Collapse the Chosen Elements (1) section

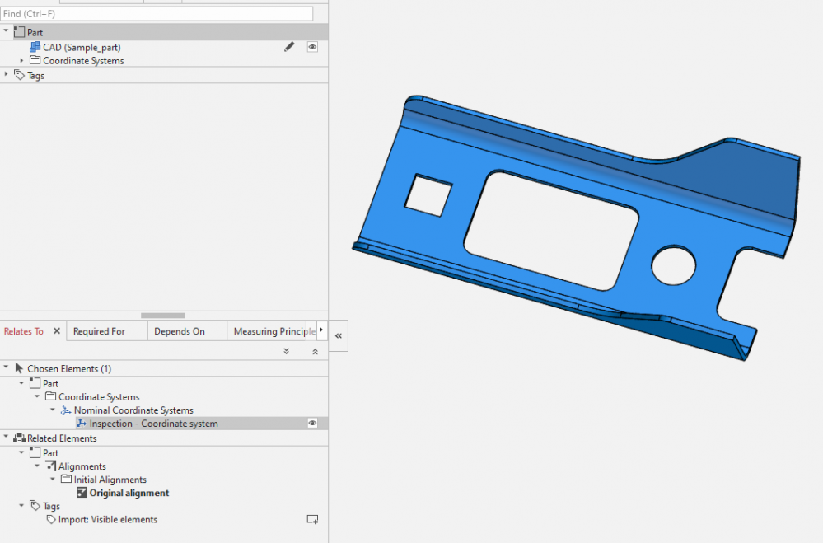coord(7,369)
